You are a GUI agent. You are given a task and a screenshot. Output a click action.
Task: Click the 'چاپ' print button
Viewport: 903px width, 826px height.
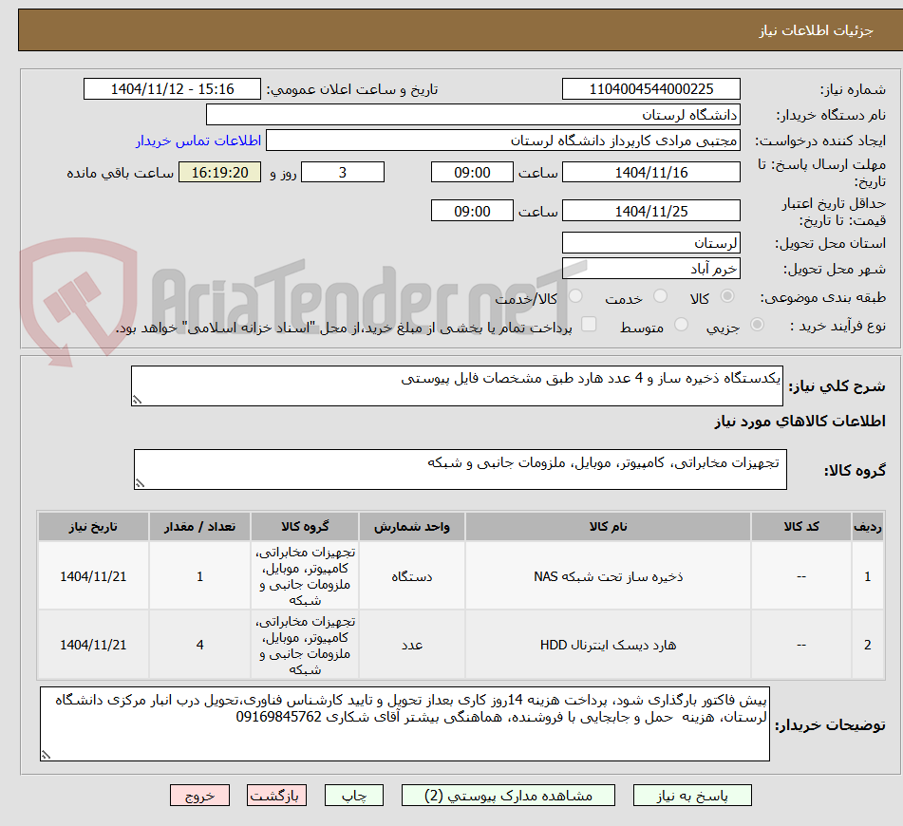pos(353,796)
